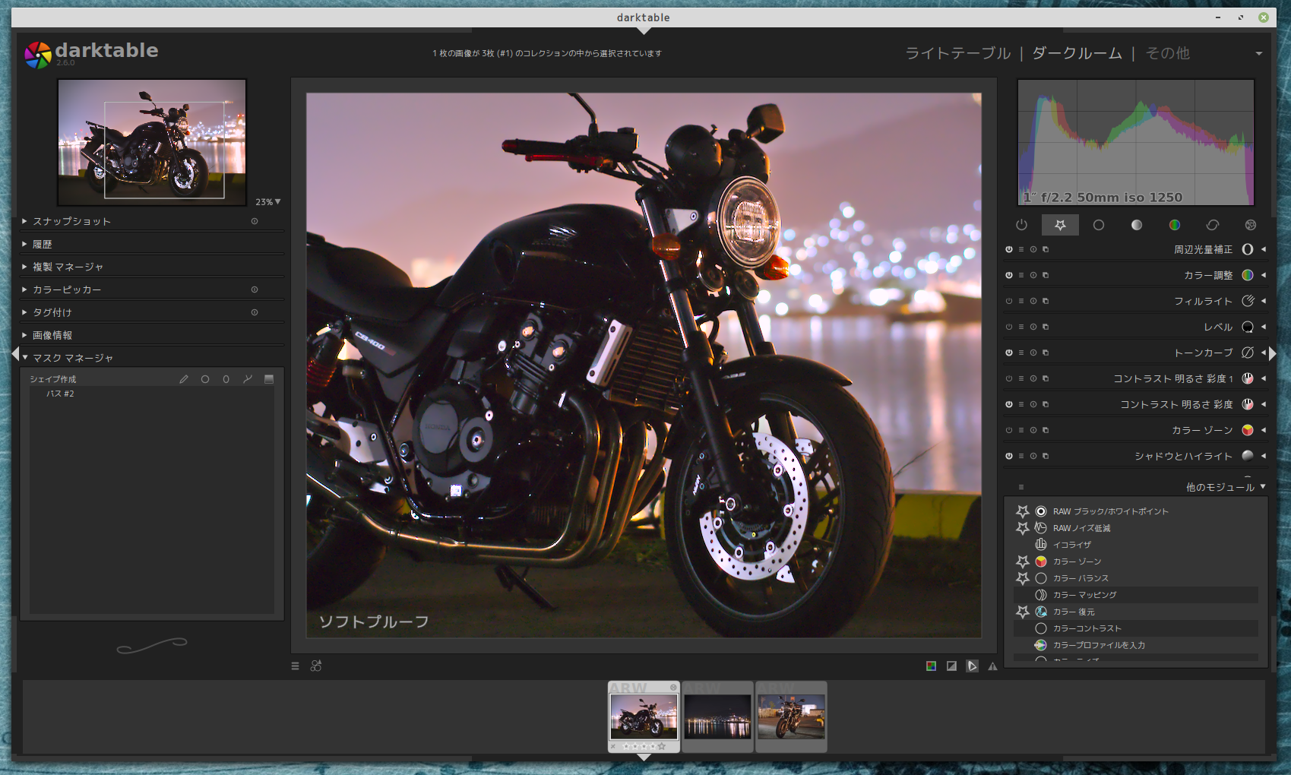Disable the 周辺光量補正 module
The image size is (1291, 775).
pos(1009,249)
